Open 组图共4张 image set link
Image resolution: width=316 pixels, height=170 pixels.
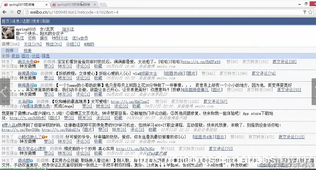203,137
